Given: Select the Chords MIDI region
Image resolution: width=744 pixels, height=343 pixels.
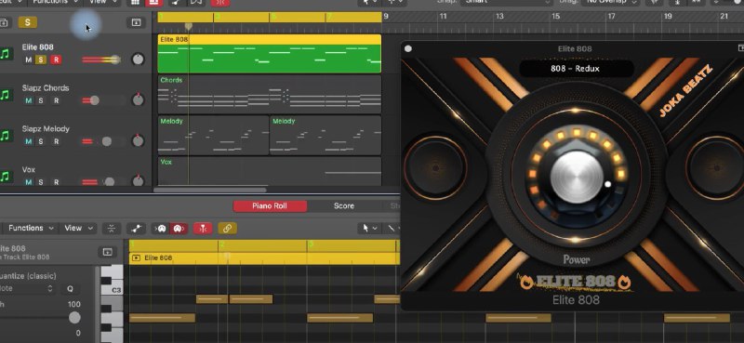Looking at the screenshot, I should [270, 95].
